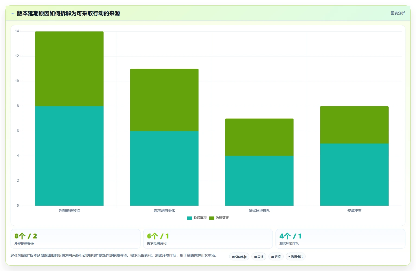Image resolution: width=416 pixels, height=271 pixels.
Task: Click the teal 阶段累积 legend color box
Action: (190, 218)
